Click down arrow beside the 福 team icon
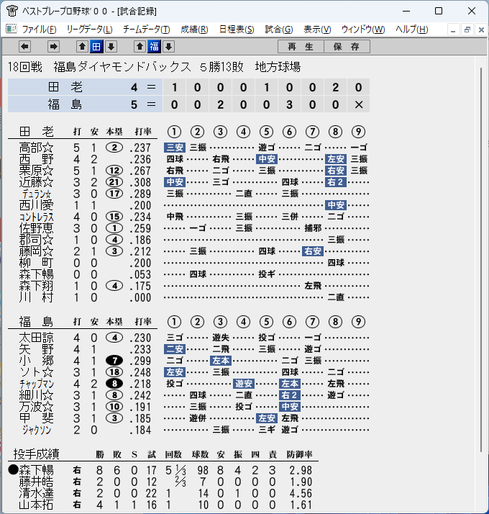This screenshot has height=514, width=489. click(169, 47)
